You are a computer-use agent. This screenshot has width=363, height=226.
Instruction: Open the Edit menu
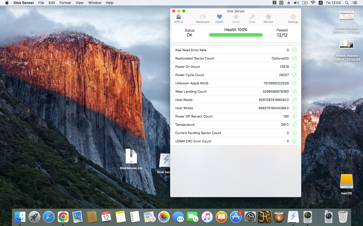52,3
